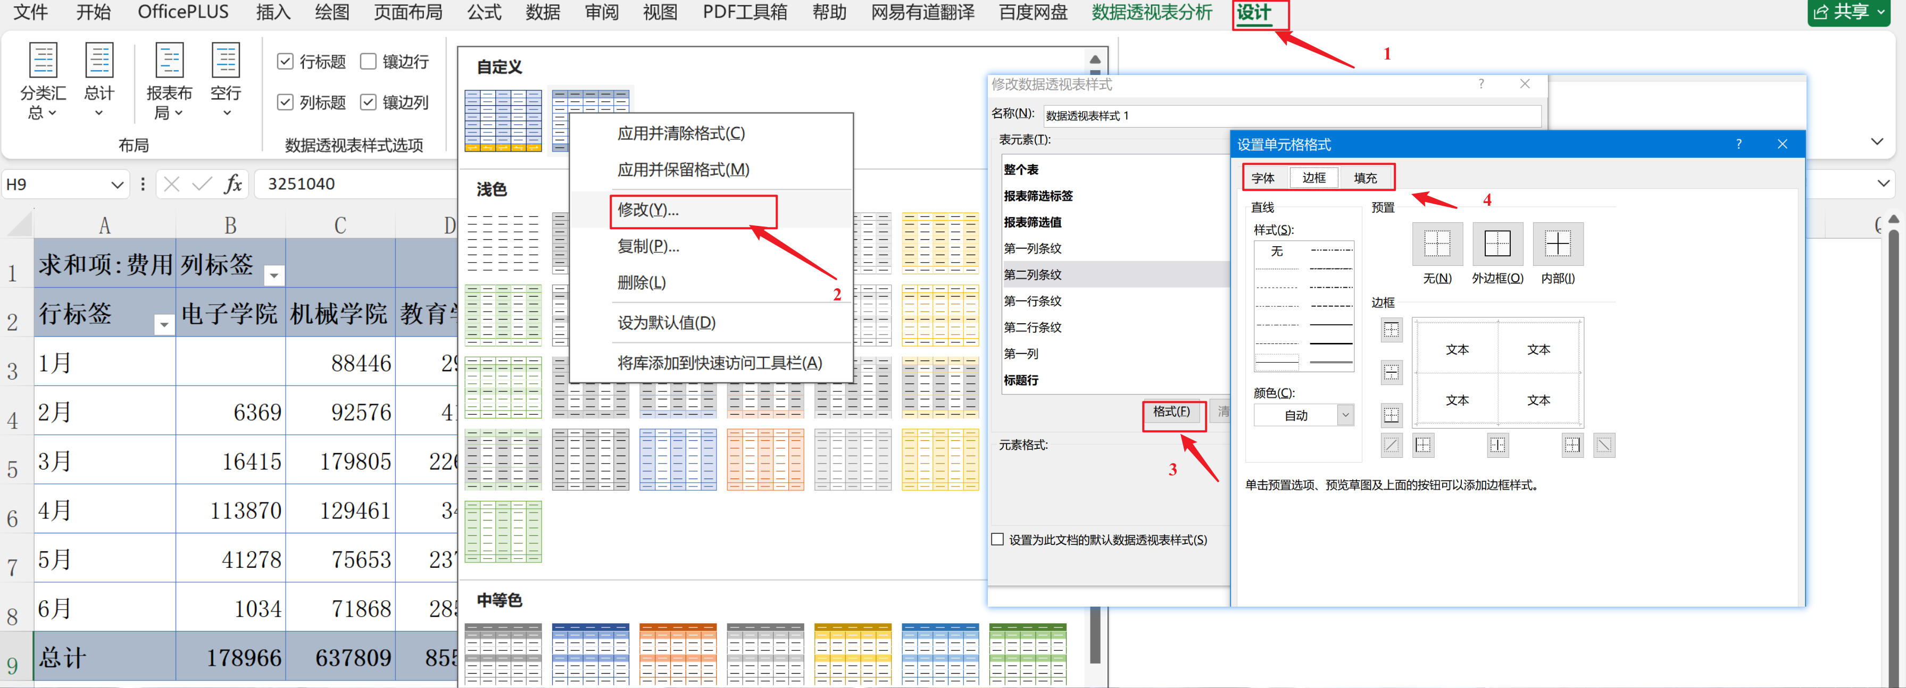Choose 修改(Y)... from the context menu
Image resolution: width=1906 pixels, height=688 pixels.
click(x=648, y=210)
